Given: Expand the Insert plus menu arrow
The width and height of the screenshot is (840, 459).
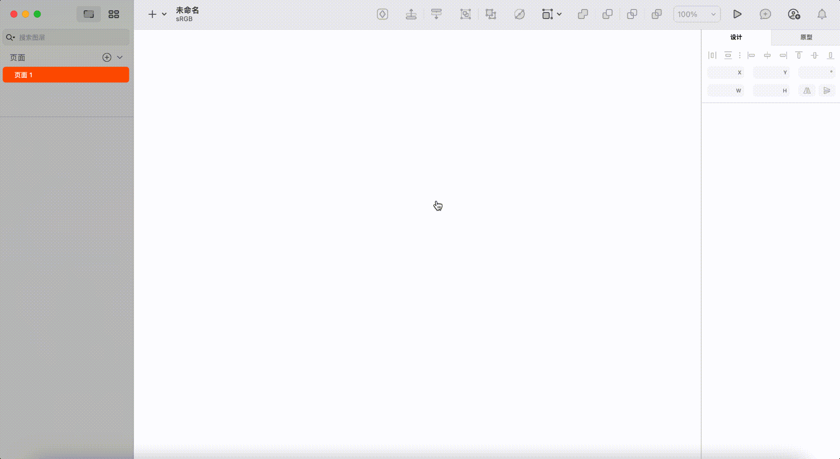Looking at the screenshot, I should [164, 14].
